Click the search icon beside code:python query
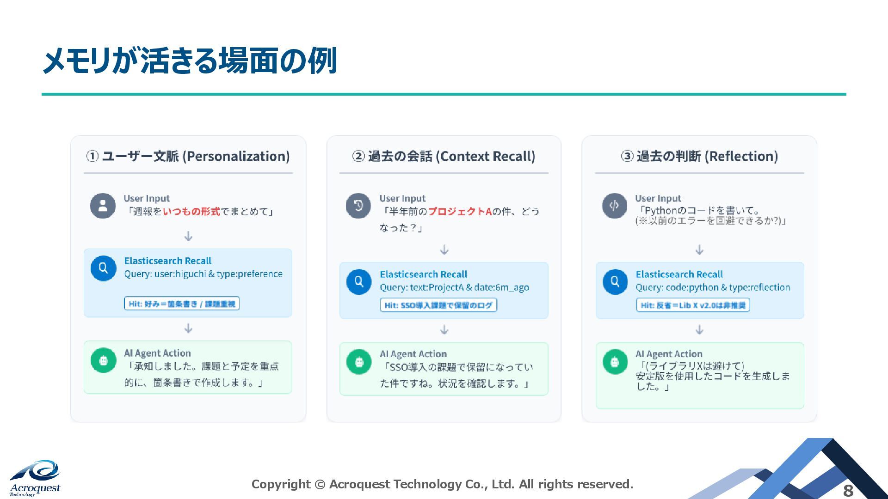 point(615,282)
